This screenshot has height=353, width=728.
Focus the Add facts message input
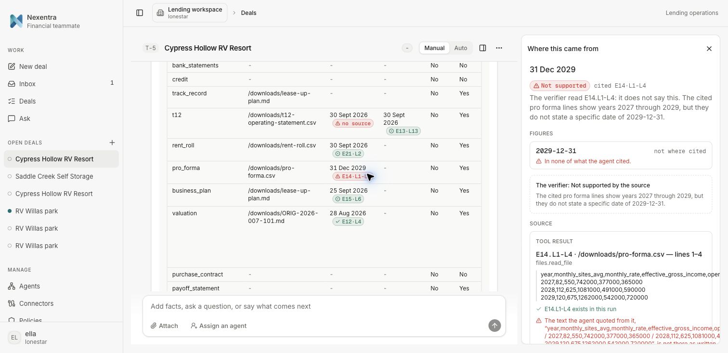(324, 306)
